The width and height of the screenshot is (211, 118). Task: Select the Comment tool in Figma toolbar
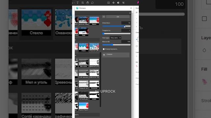click(92, 3)
